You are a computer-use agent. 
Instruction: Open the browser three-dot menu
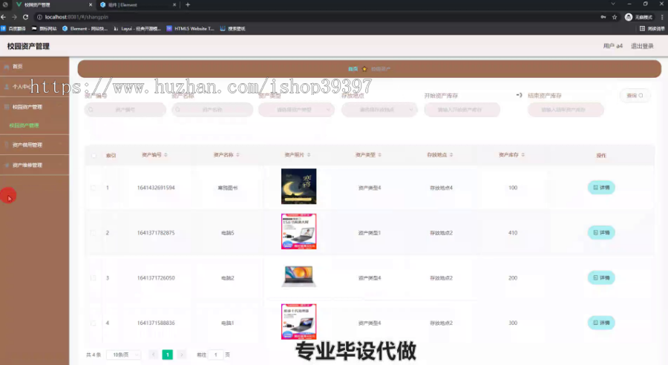[x=662, y=17]
